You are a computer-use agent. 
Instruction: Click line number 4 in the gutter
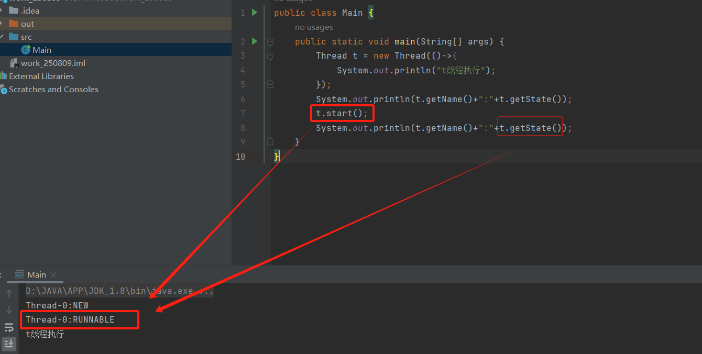[x=243, y=70]
